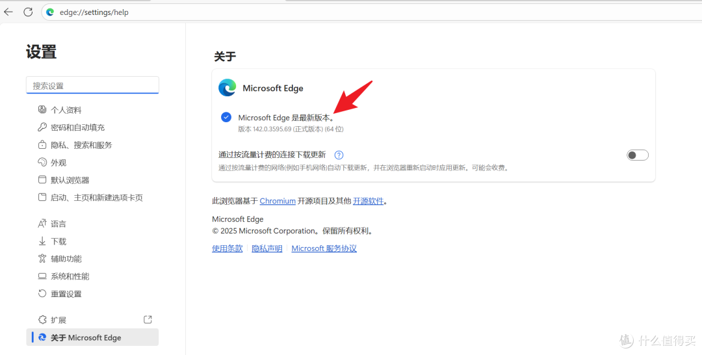Click the 2025 Microsoft Corporation copyright text
This screenshot has width=702, height=355.
292,231
